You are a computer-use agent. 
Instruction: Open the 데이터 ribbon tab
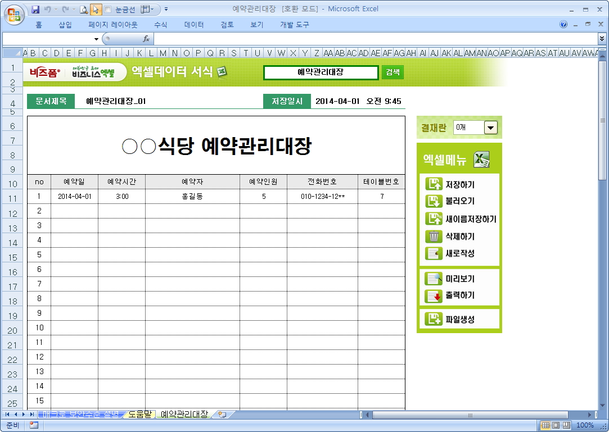click(194, 25)
